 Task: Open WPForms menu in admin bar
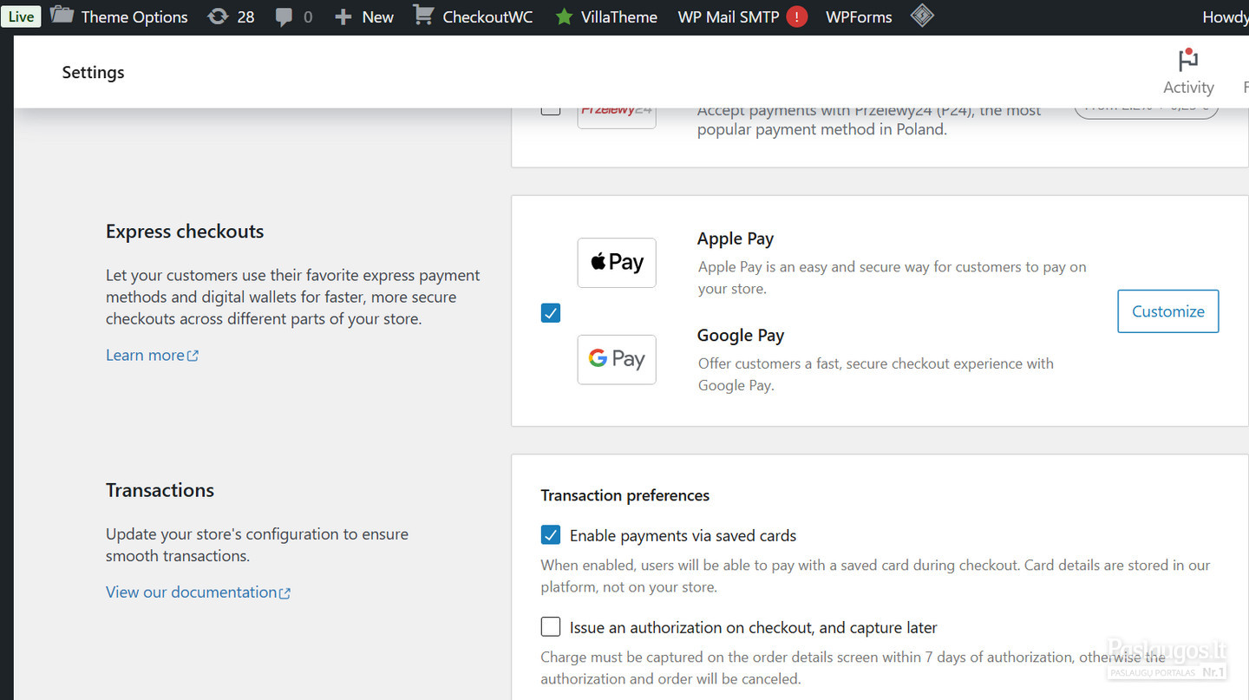pyautogui.click(x=859, y=16)
